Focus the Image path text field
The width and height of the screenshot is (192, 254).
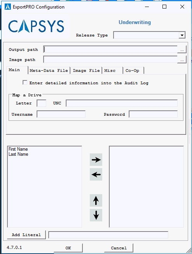coord(110,59)
